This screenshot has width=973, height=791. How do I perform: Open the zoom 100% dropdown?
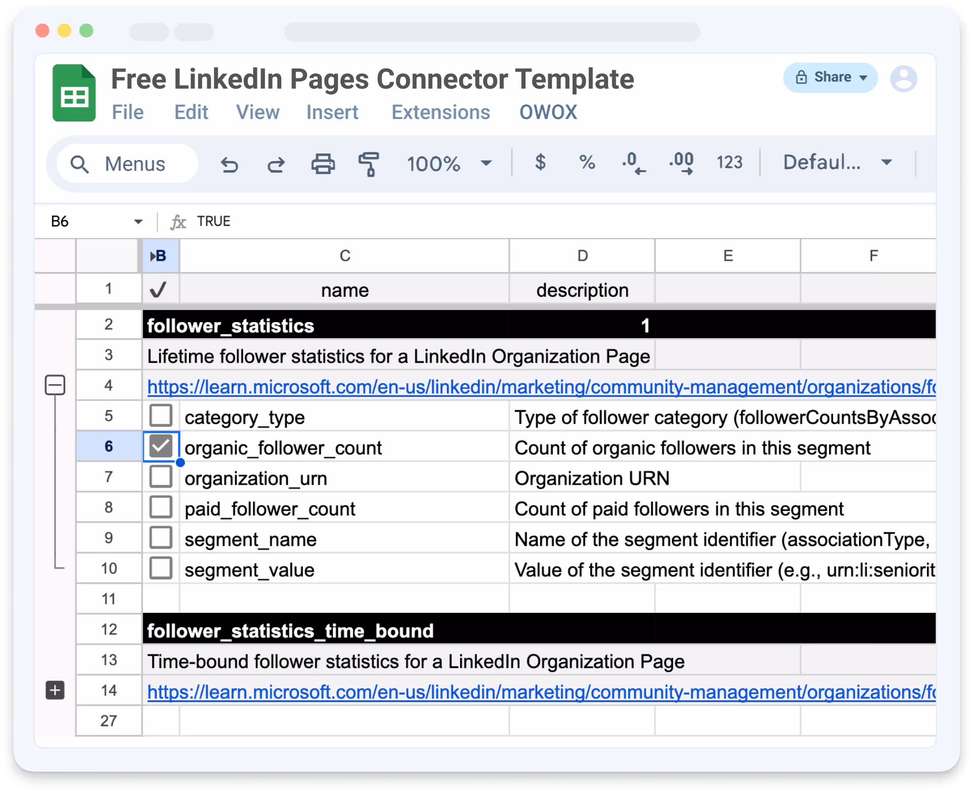pyautogui.click(x=449, y=164)
